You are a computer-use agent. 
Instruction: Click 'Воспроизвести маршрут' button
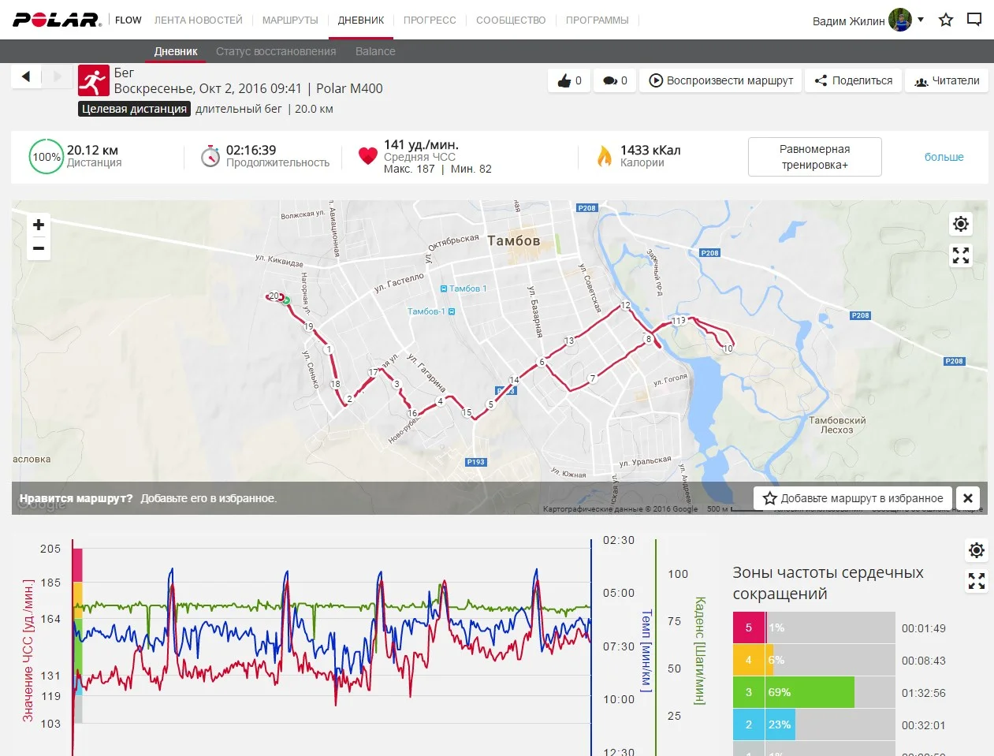point(720,80)
